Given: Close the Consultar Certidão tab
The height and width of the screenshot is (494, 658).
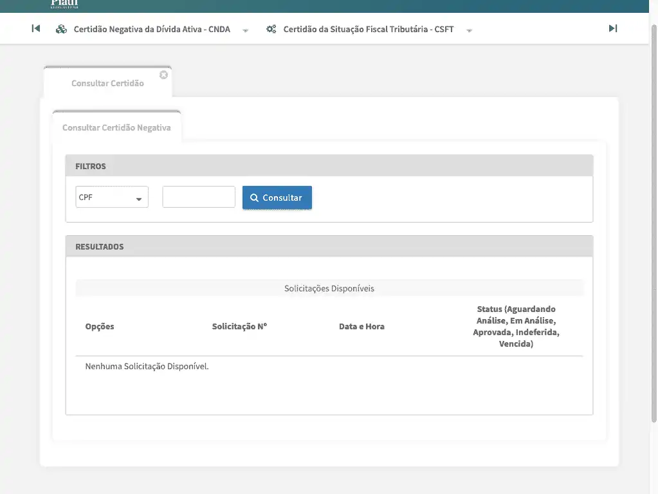Looking at the screenshot, I should click(163, 75).
